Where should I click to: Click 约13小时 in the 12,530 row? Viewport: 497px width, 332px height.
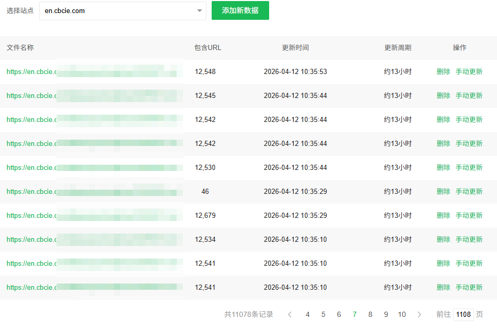tap(398, 168)
